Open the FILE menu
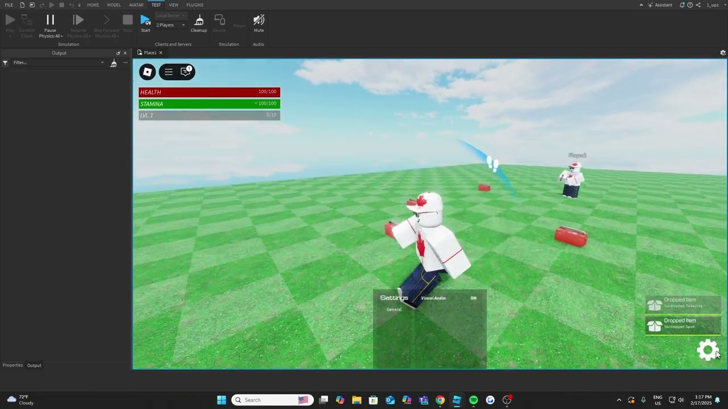 pos(9,5)
